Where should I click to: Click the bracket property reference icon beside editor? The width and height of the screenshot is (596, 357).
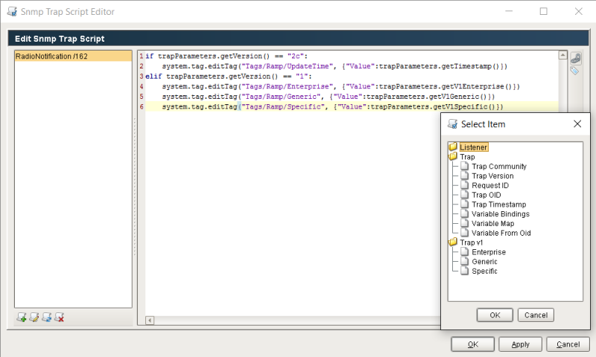pos(574,57)
